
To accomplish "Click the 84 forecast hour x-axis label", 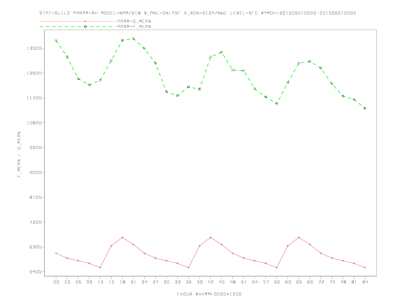I will [x=365, y=282].
